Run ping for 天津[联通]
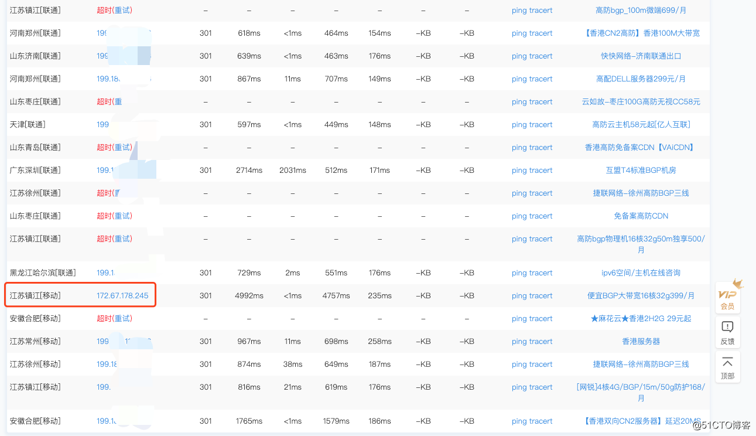This screenshot has width=756, height=436. pos(519,124)
